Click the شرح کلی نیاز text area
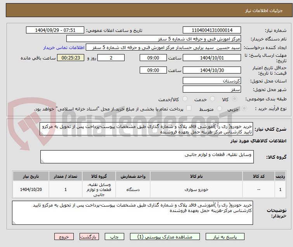293x247 pixels. click(146, 129)
